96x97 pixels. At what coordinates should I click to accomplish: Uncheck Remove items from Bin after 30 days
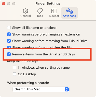click(x=9, y=54)
